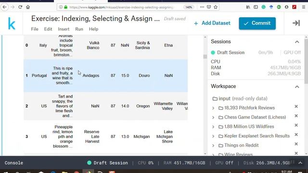Open the page actions three-dot menu

202,7
